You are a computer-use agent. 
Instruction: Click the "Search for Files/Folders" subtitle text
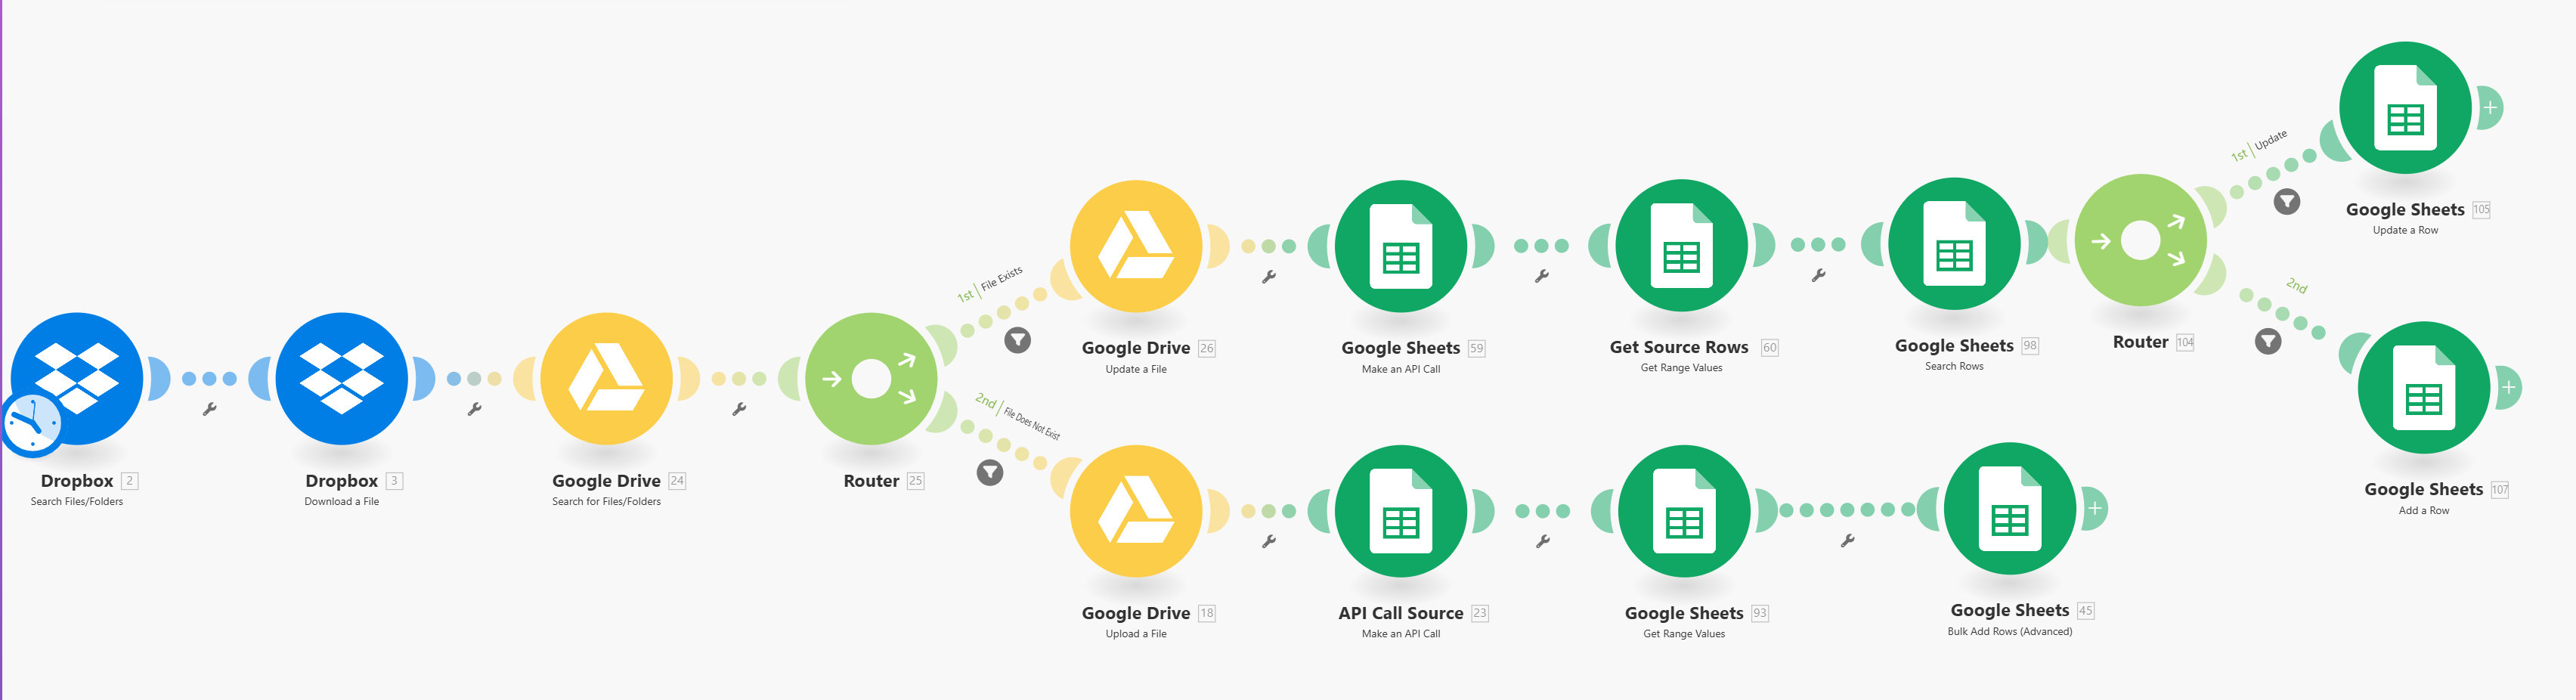[607, 502]
